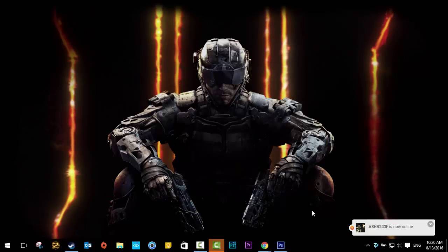Open the blue hexagon app on taskbar
448x252 pixels.
(x=152, y=245)
